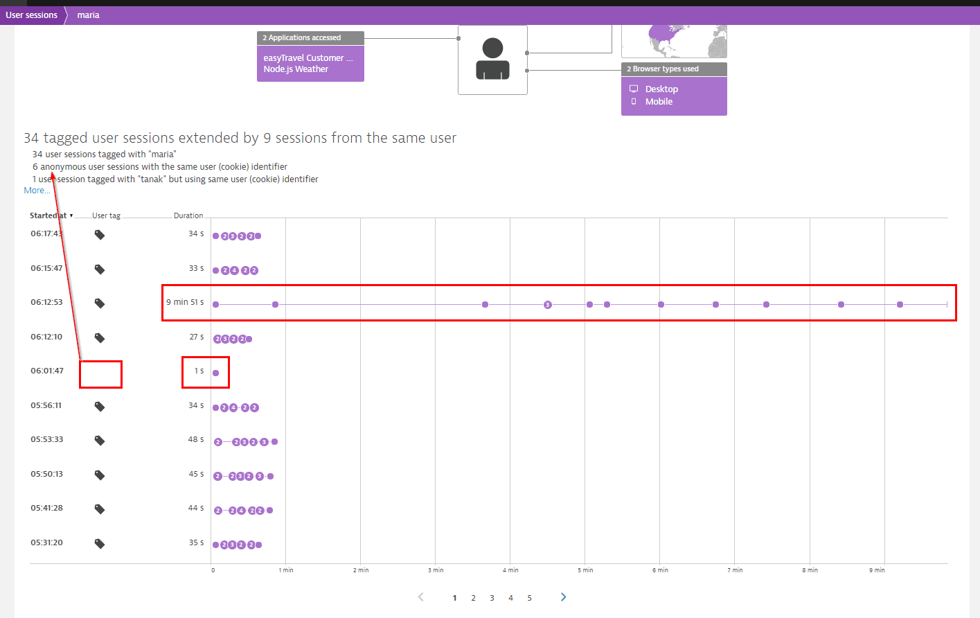Select current page 1 in pagination
Image resolution: width=980 pixels, height=618 pixels.
click(x=454, y=598)
